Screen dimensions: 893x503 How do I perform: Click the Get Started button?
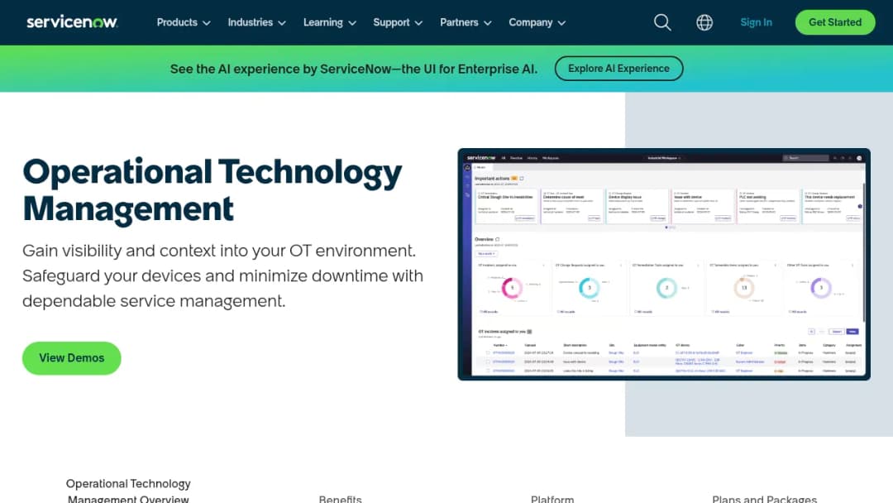tap(835, 22)
